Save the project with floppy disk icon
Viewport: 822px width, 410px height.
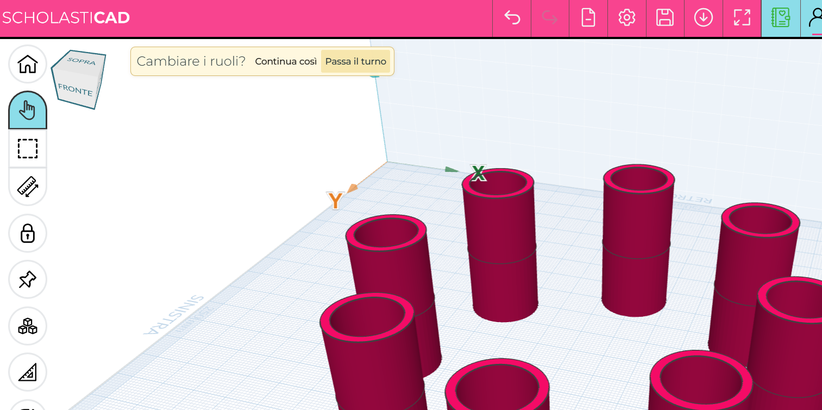coord(665,18)
